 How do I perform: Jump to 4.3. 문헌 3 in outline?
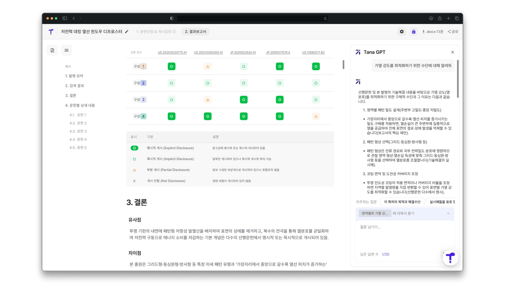click(x=78, y=131)
